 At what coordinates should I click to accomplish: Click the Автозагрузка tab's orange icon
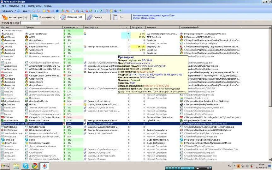pyautogui.click(x=5, y=17)
